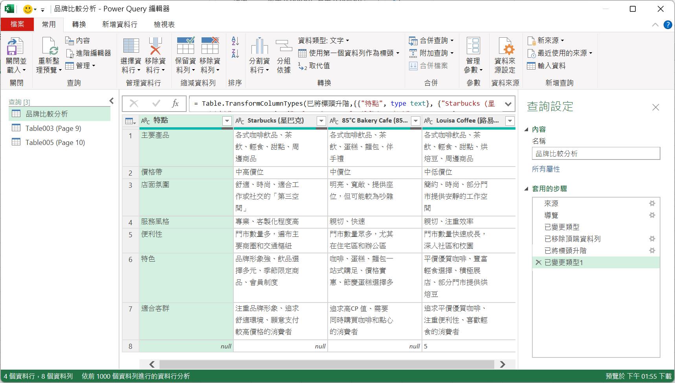Select the Table003 (Page 9) query
This screenshot has width=675, height=383.
pos(53,128)
